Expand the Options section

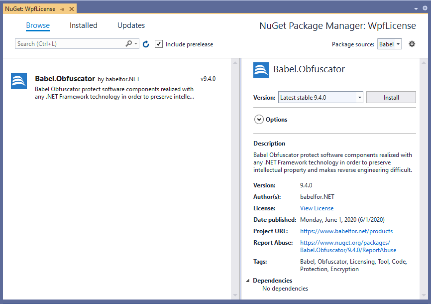click(x=259, y=120)
